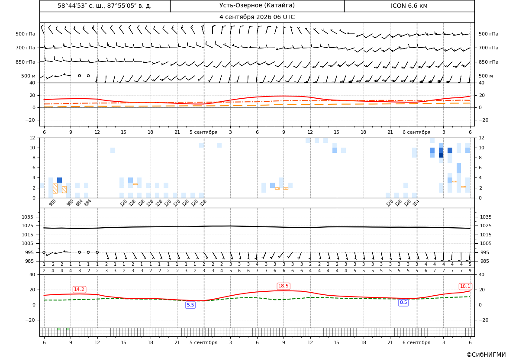
Task: Click the 850 гПа right axis label
Action: click(488, 61)
